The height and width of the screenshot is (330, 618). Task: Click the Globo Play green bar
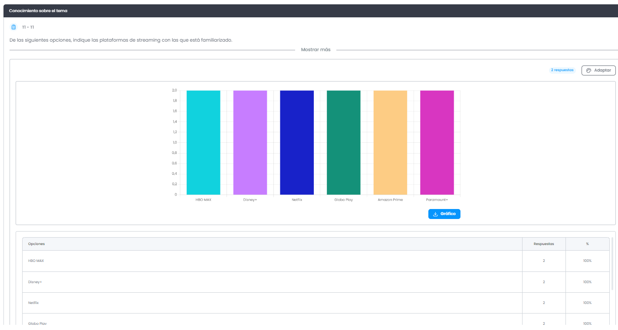343,143
